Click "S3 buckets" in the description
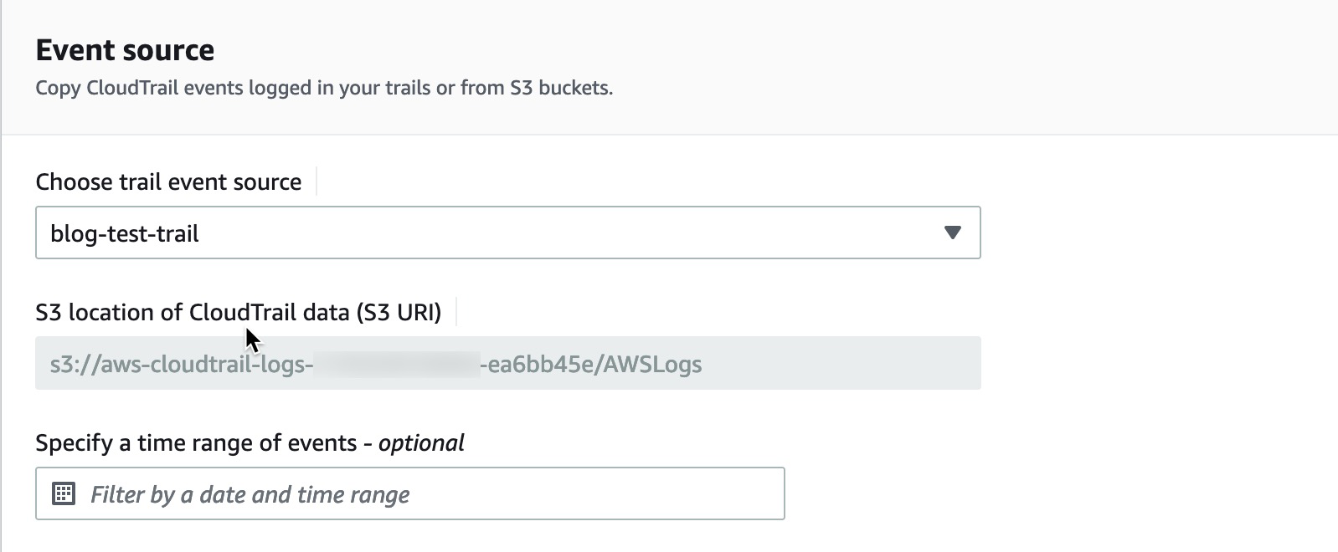Screen dimensions: 1338x552 (561, 88)
